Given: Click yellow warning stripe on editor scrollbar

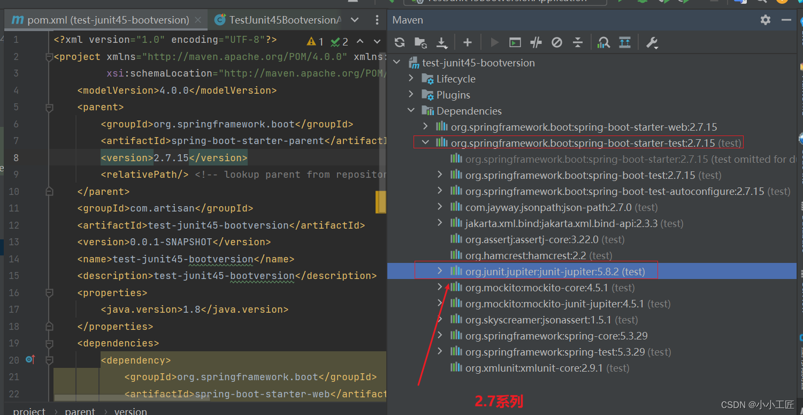Looking at the screenshot, I should pos(381,202).
